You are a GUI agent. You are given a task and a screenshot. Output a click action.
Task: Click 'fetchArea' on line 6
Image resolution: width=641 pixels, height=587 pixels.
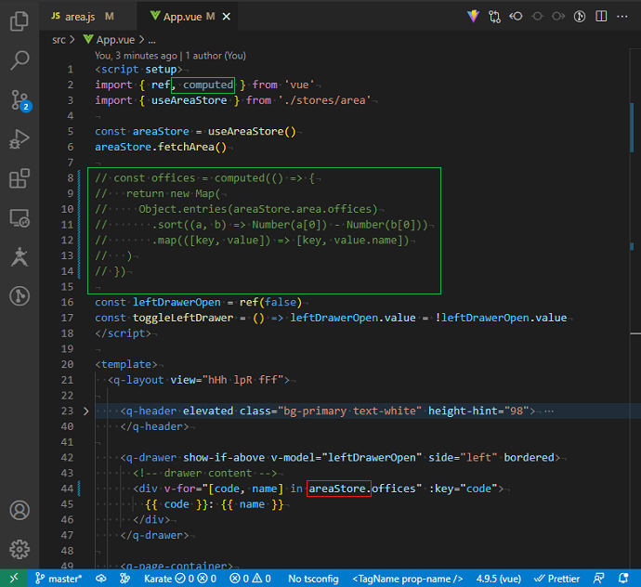coord(186,147)
